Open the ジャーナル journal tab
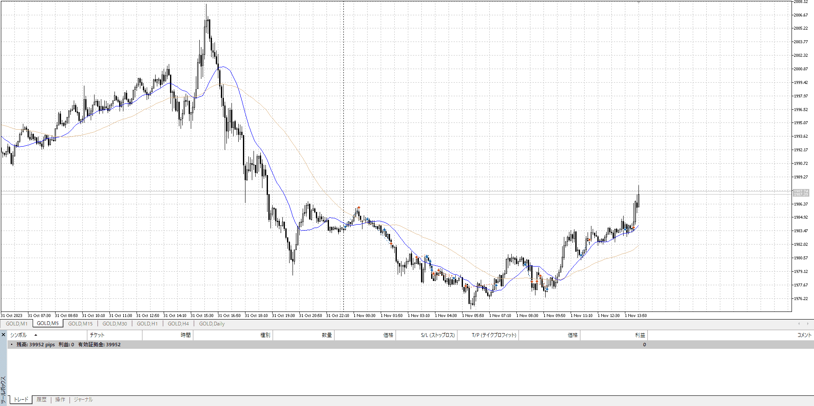 [83, 400]
